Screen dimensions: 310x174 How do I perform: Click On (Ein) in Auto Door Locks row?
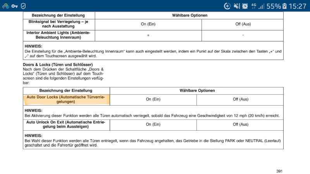(153, 99)
